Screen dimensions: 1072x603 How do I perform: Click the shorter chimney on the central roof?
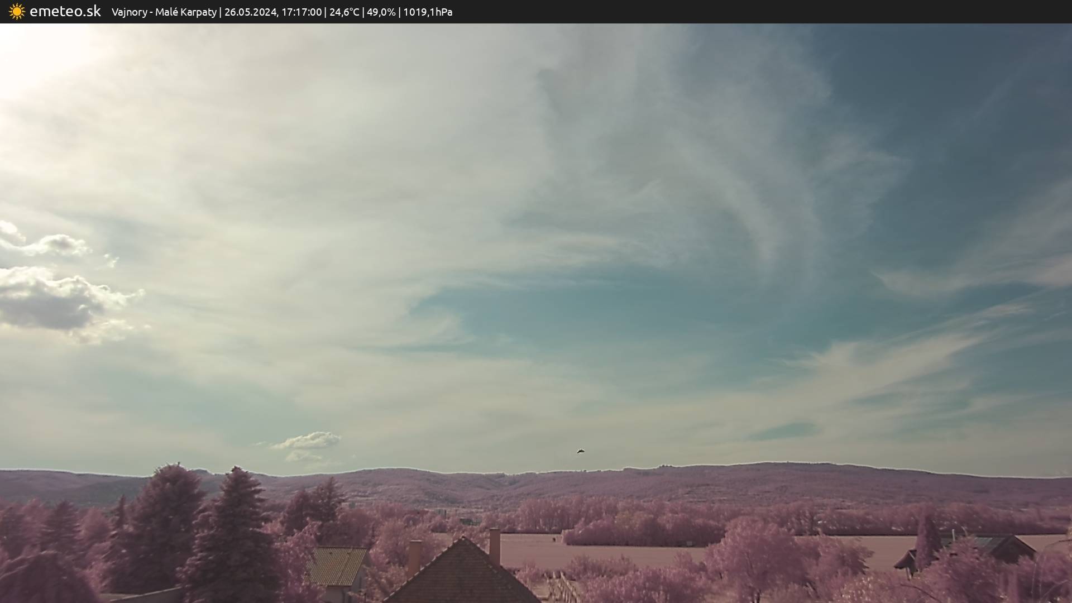click(x=414, y=556)
